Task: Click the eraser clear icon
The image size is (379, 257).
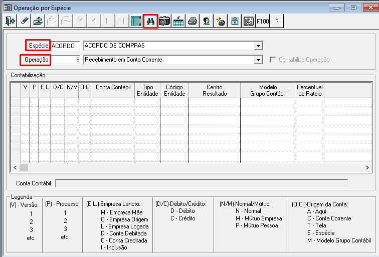Action: (24, 21)
